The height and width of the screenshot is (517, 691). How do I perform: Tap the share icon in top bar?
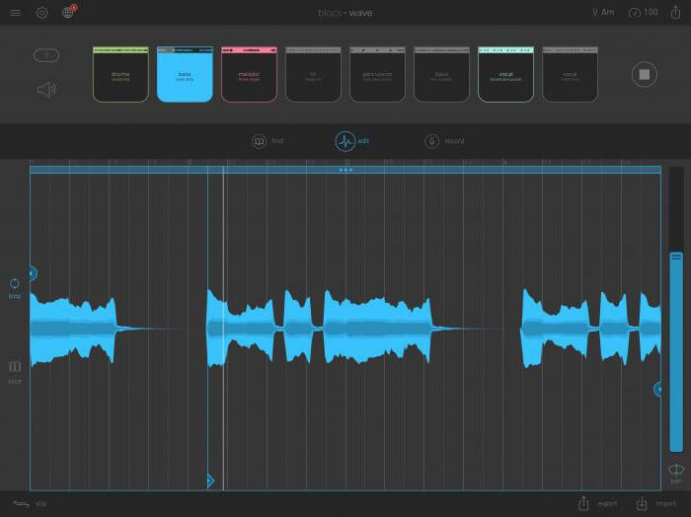(675, 12)
